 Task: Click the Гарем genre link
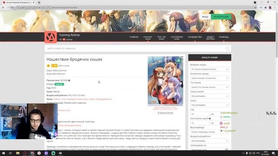coord(92,99)
